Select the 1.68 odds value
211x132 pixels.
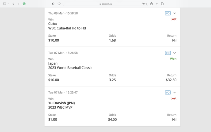(x=112, y=40)
